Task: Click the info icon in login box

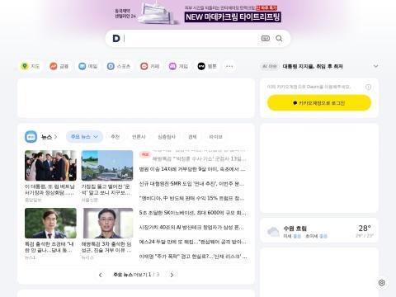Action: [368, 87]
